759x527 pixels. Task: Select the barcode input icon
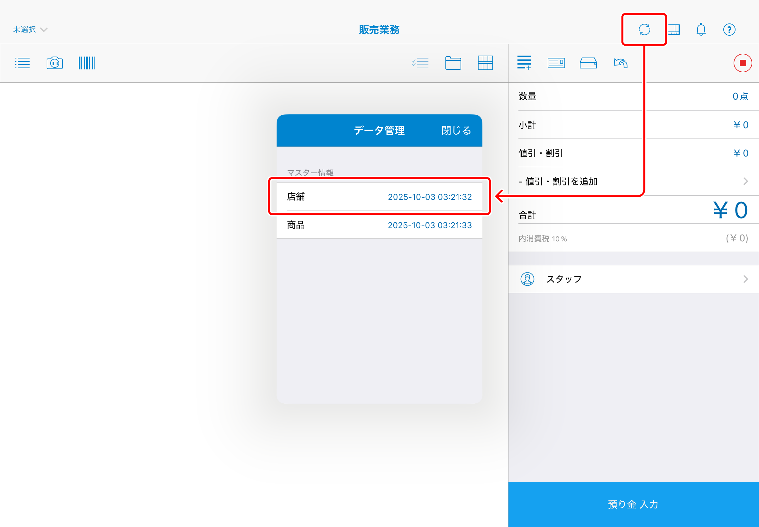coord(87,63)
